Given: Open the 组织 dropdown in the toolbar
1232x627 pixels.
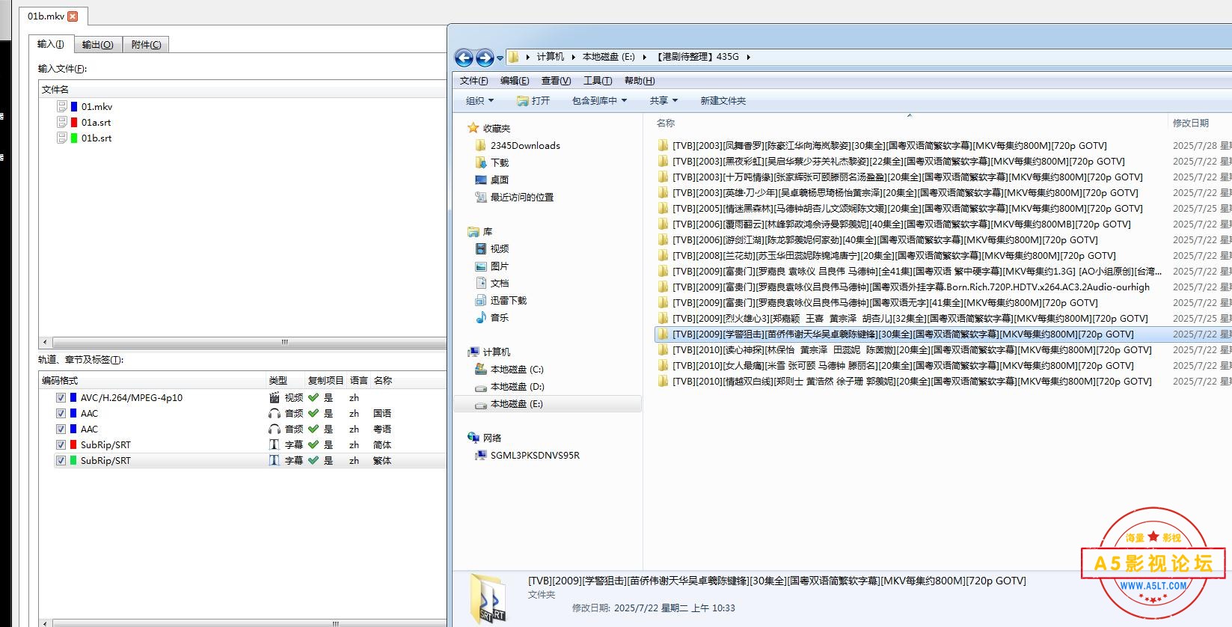Looking at the screenshot, I should (x=479, y=101).
